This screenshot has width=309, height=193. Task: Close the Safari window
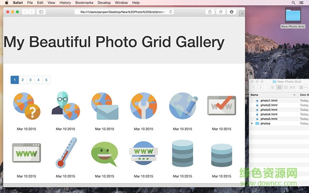(8, 12)
